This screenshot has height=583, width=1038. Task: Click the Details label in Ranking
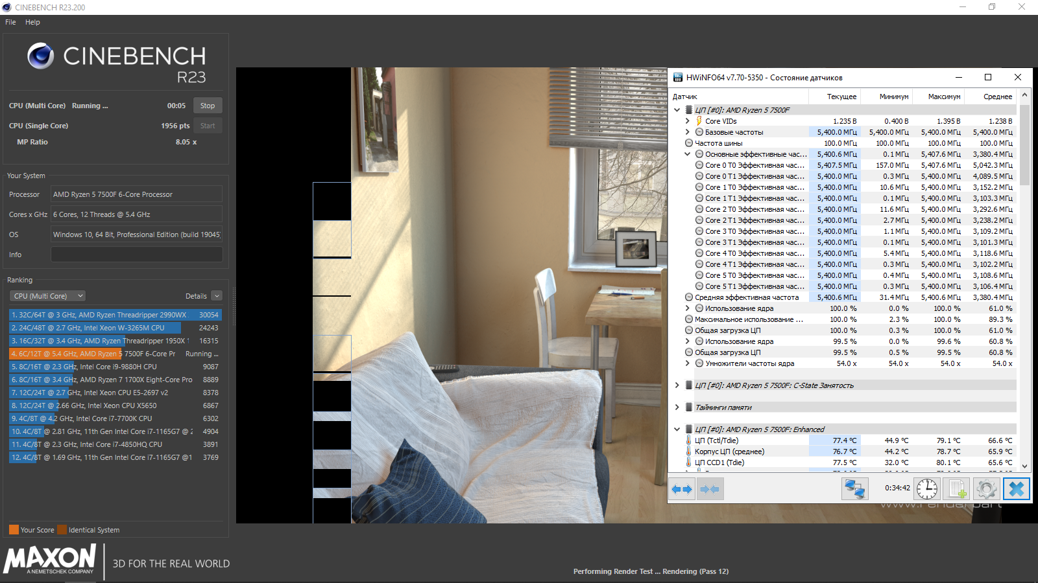196,296
